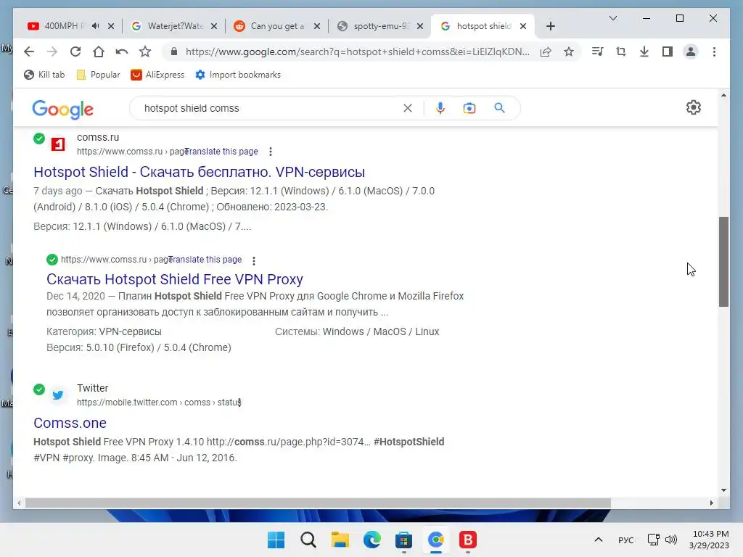Open 'Hotspot Shield - Скачать бесплатно' result
Screen dimensions: 743x557
coord(199,172)
